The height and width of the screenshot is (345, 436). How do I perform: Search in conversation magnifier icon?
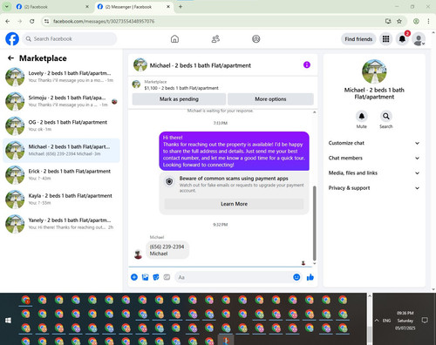coord(386,117)
